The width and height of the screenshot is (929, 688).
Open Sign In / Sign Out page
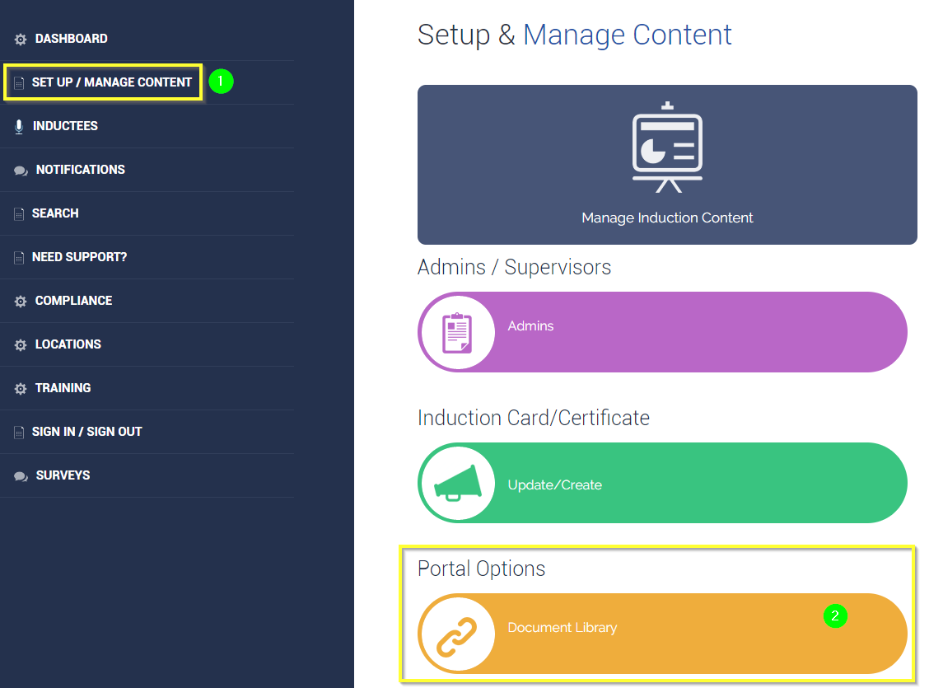click(86, 432)
